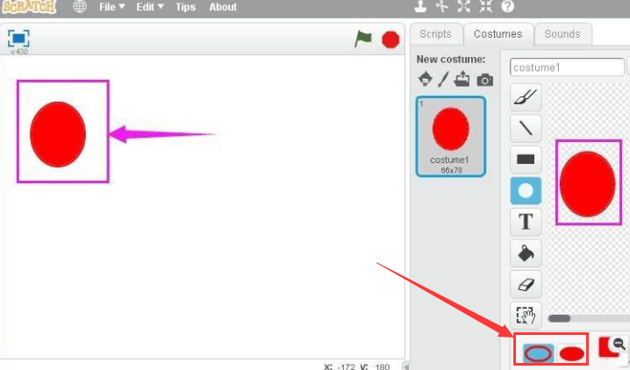Open the About link
The width and height of the screenshot is (630, 370).
coord(223,7)
